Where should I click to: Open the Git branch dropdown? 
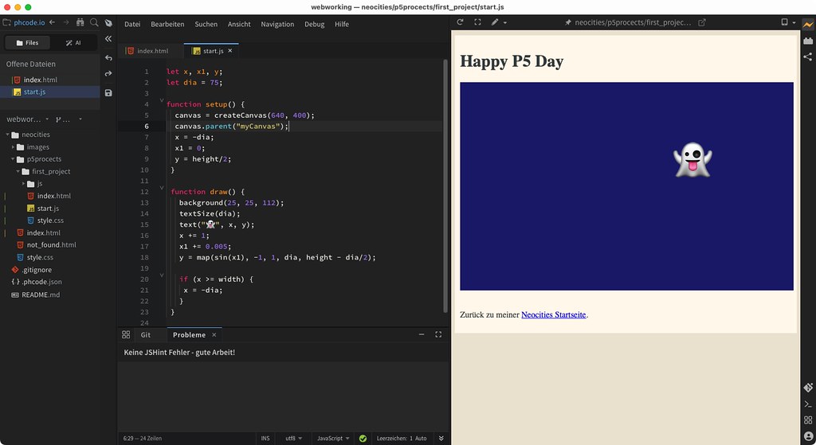(x=69, y=119)
